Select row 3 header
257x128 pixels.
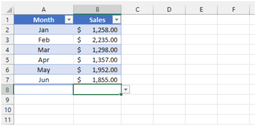tap(7, 40)
